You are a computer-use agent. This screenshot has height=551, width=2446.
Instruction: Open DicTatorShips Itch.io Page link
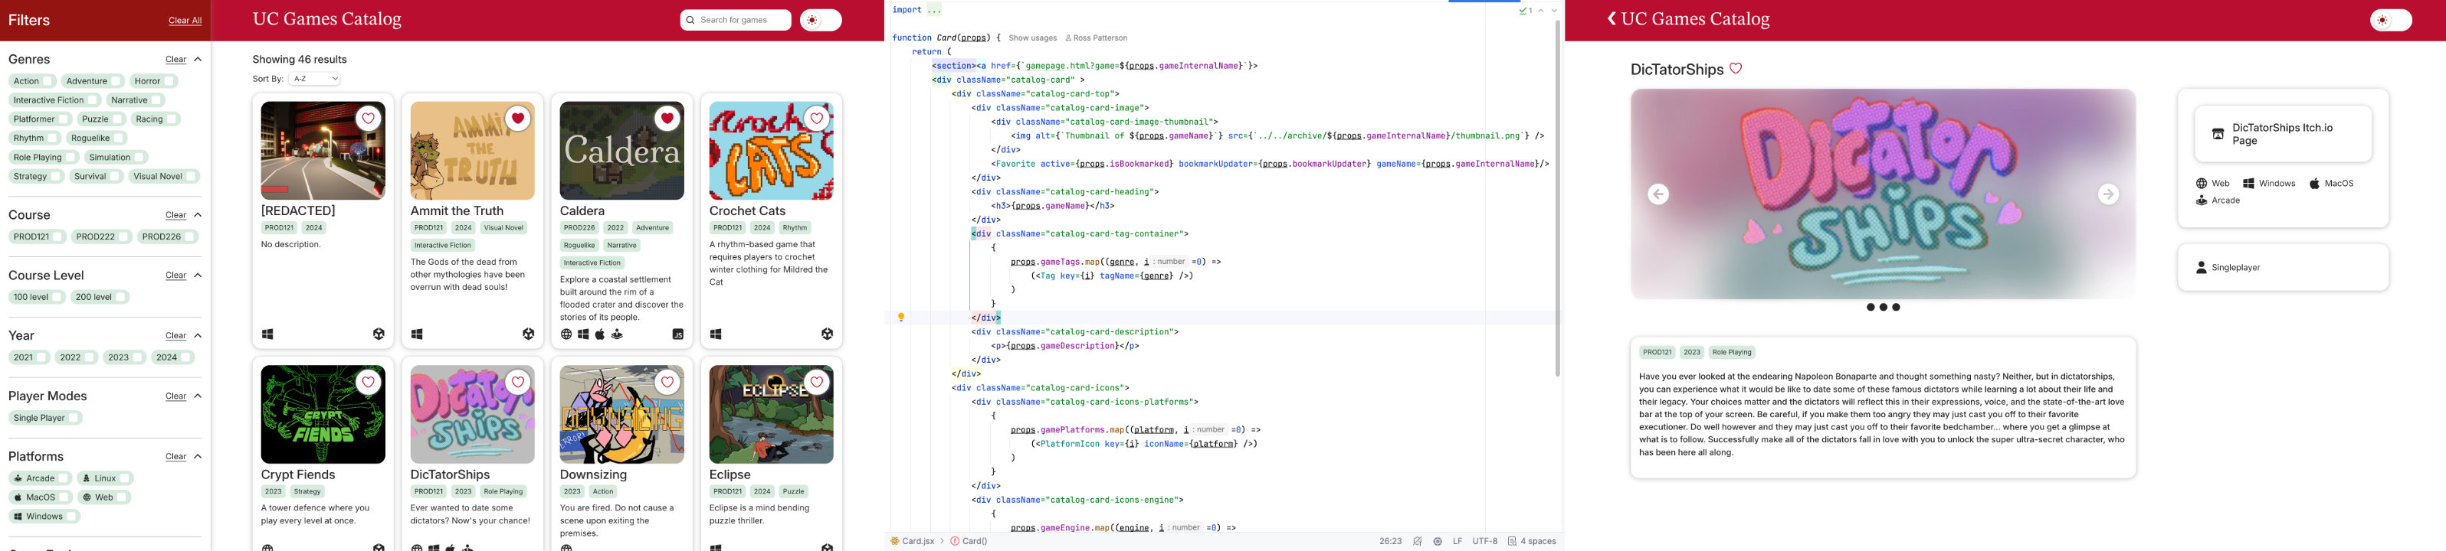tap(2283, 134)
